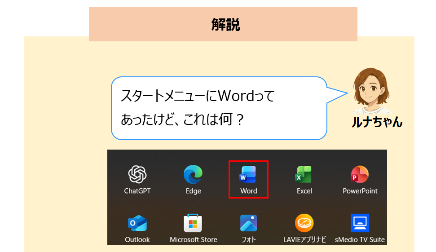Launch the Outlook app icon

tap(137, 223)
